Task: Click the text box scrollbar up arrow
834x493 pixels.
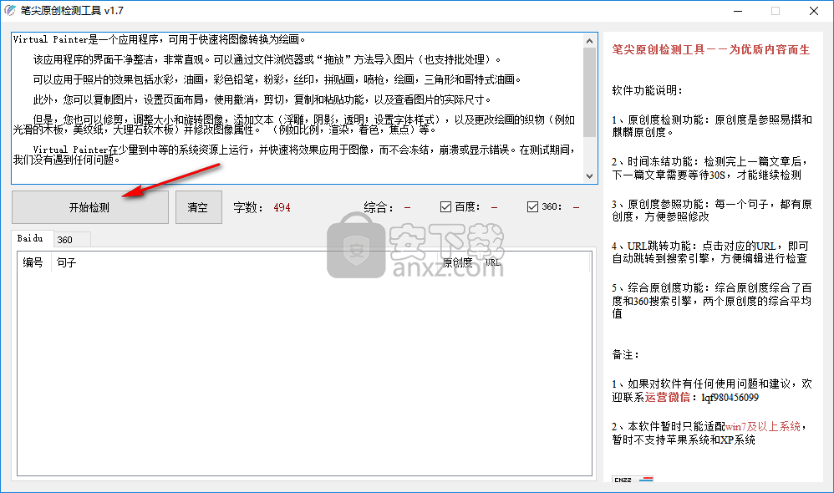Action: click(x=589, y=40)
